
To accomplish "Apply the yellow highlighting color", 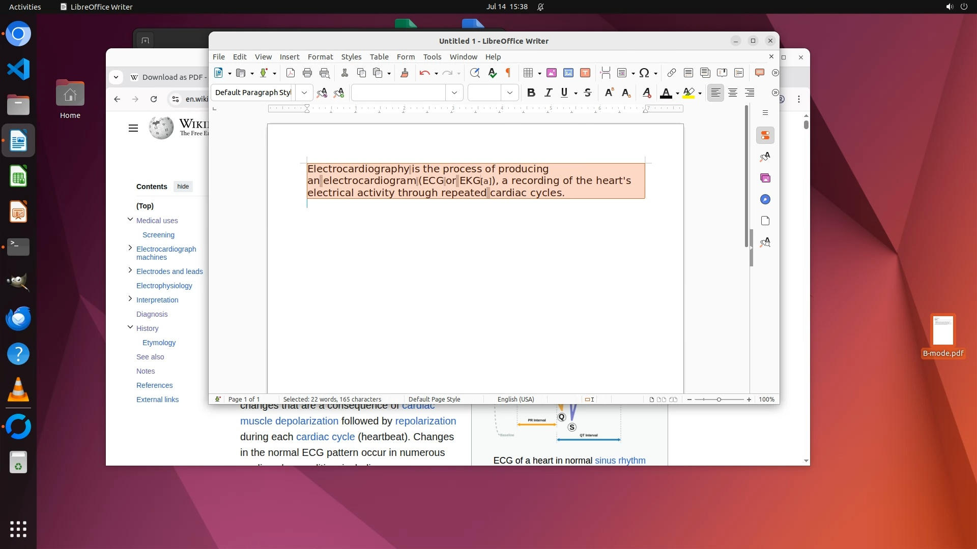I will pyautogui.click(x=688, y=93).
